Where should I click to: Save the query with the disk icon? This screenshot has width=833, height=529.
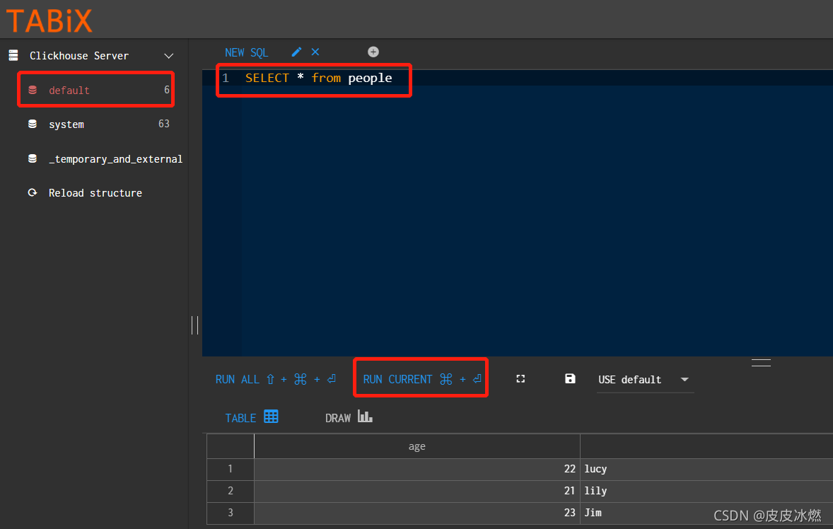(x=570, y=378)
